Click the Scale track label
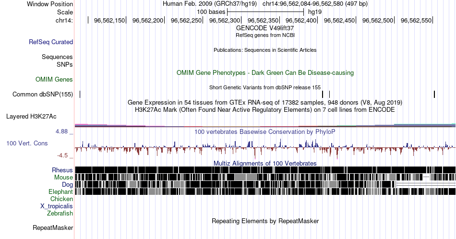Image resolution: width=456 pixels, height=239 pixels. pyautogui.click(x=65, y=12)
